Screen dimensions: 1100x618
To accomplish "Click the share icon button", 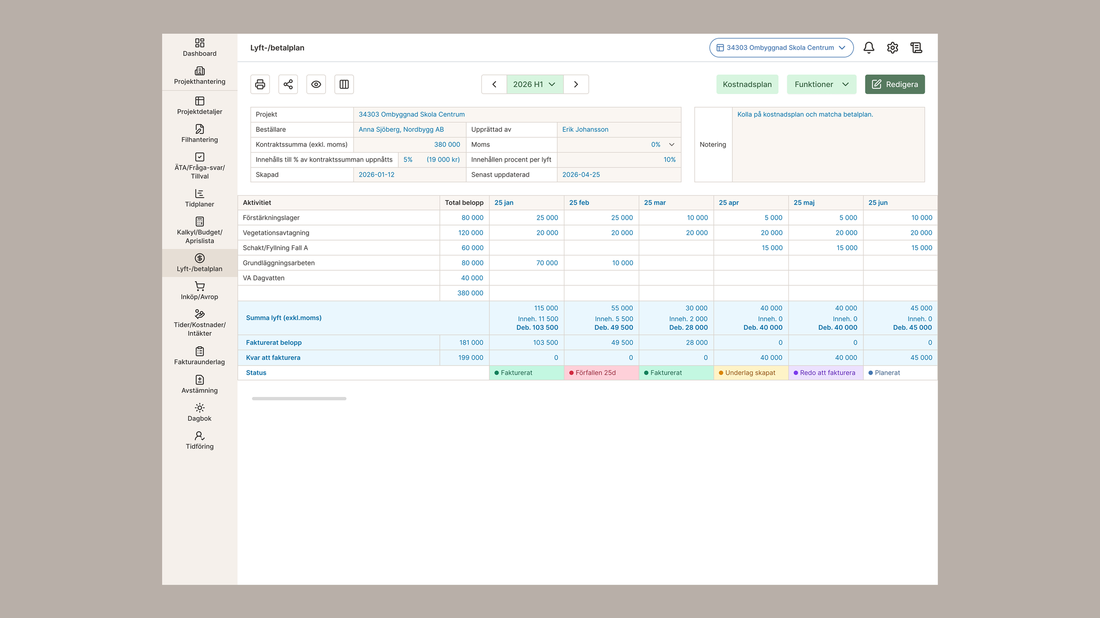I will (288, 84).
